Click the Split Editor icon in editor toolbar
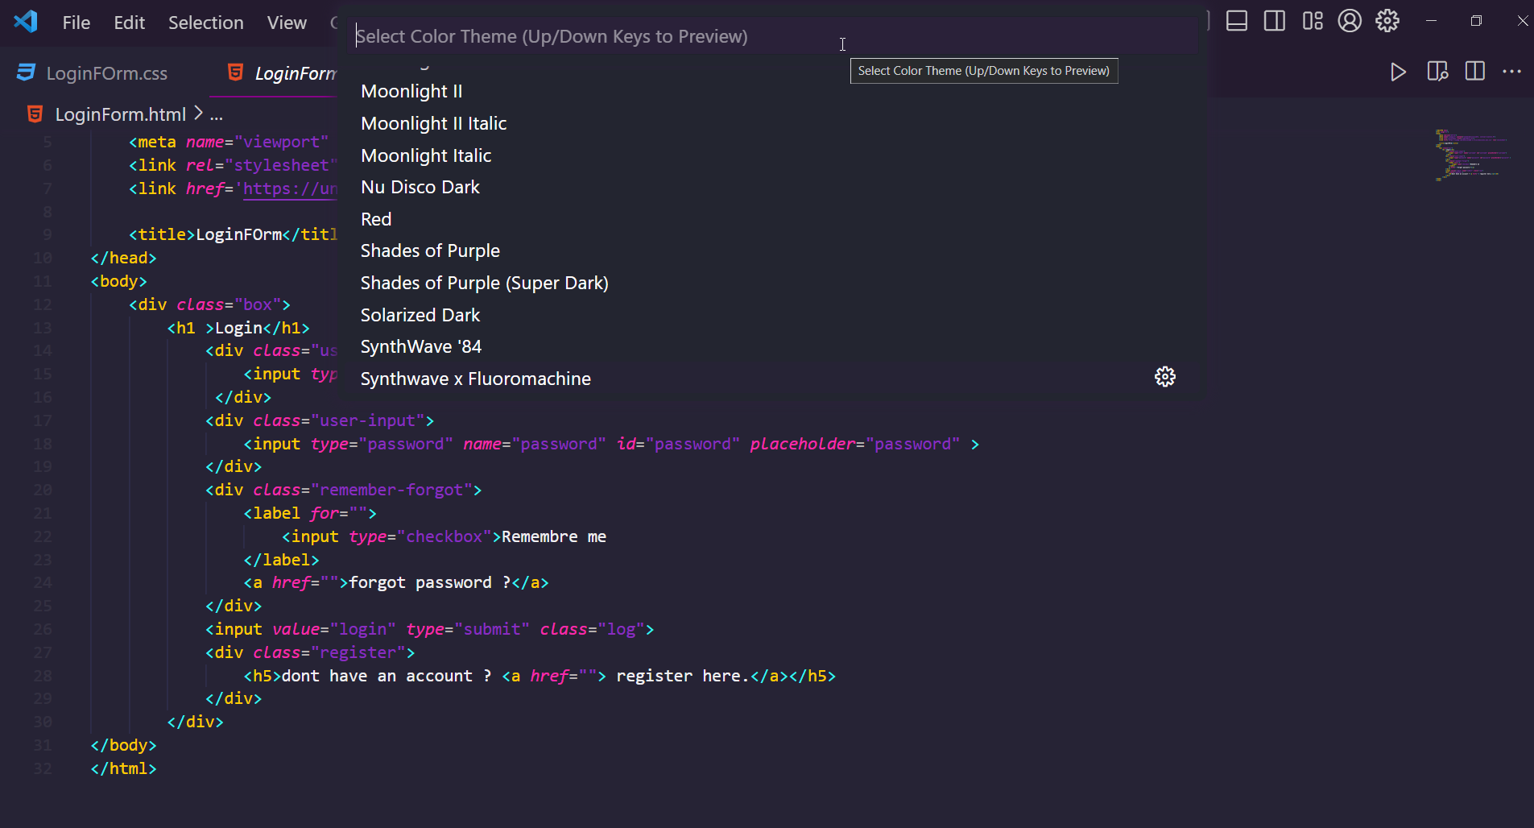Screen dimensions: 1534x828 (x=1475, y=72)
